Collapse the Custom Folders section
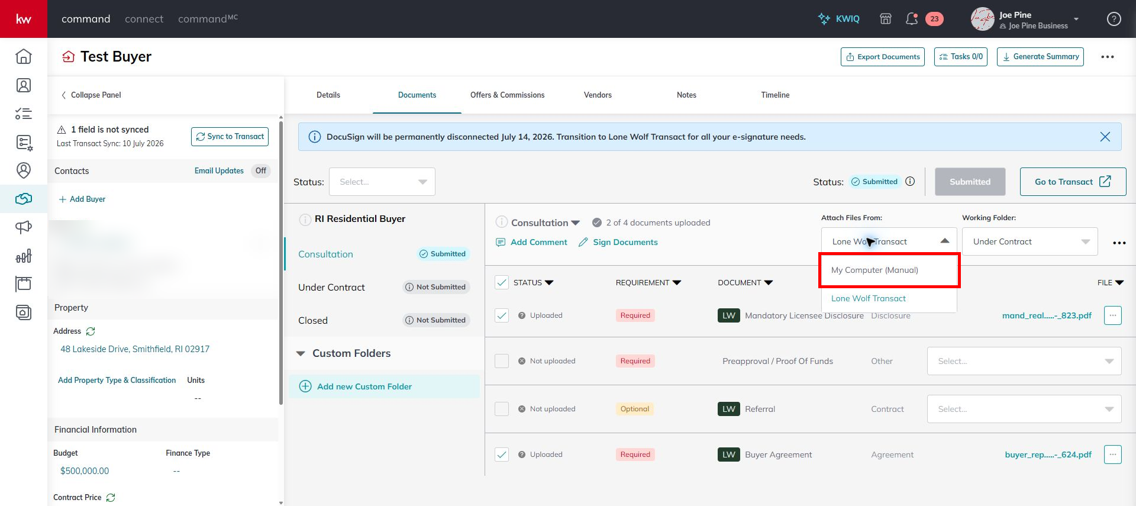The image size is (1136, 506). point(301,353)
